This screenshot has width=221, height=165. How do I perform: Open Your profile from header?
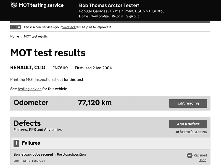100,16
